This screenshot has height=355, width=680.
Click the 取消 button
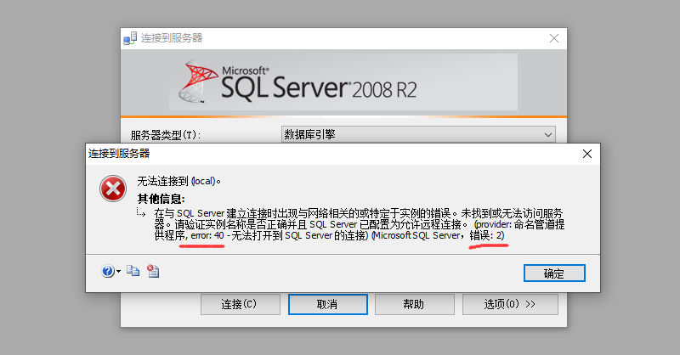(x=328, y=304)
